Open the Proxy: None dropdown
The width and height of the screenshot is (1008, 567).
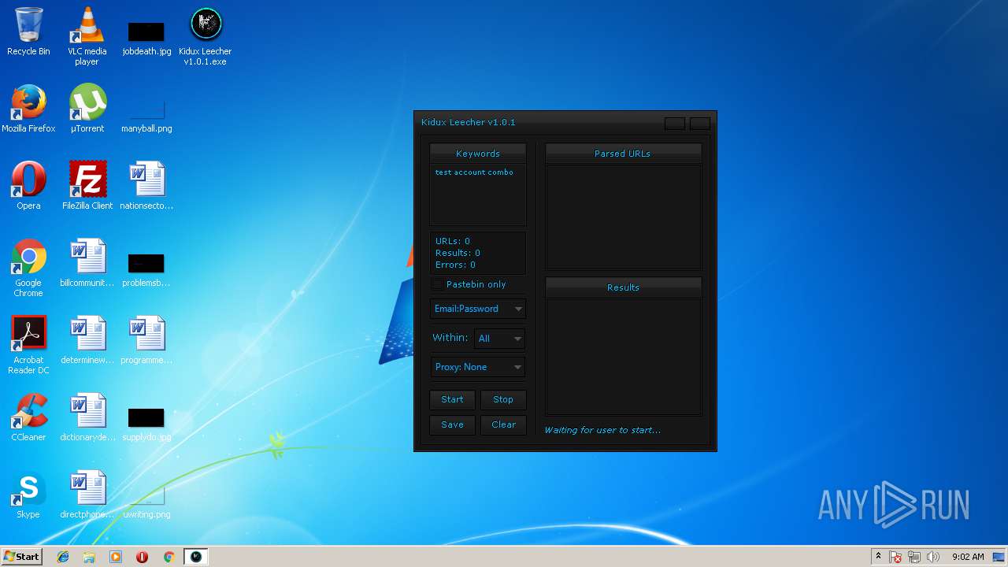pyautogui.click(x=478, y=367)
